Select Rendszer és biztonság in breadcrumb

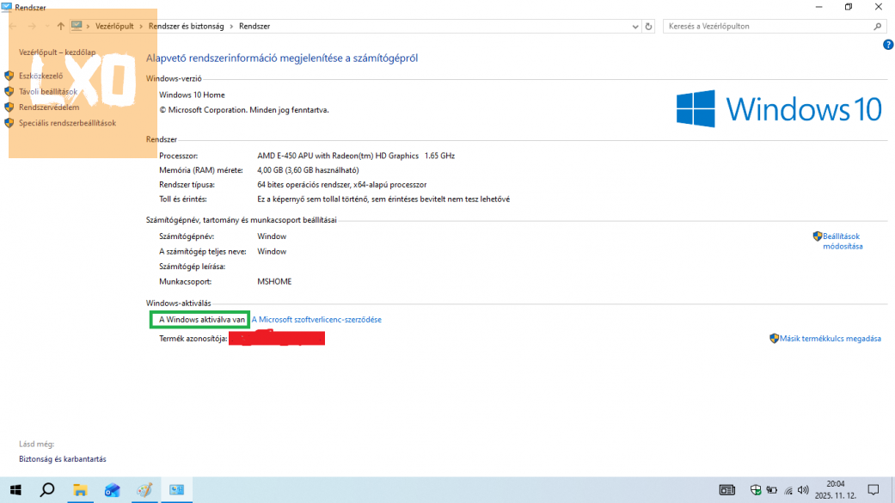click(x=186, y=27)
